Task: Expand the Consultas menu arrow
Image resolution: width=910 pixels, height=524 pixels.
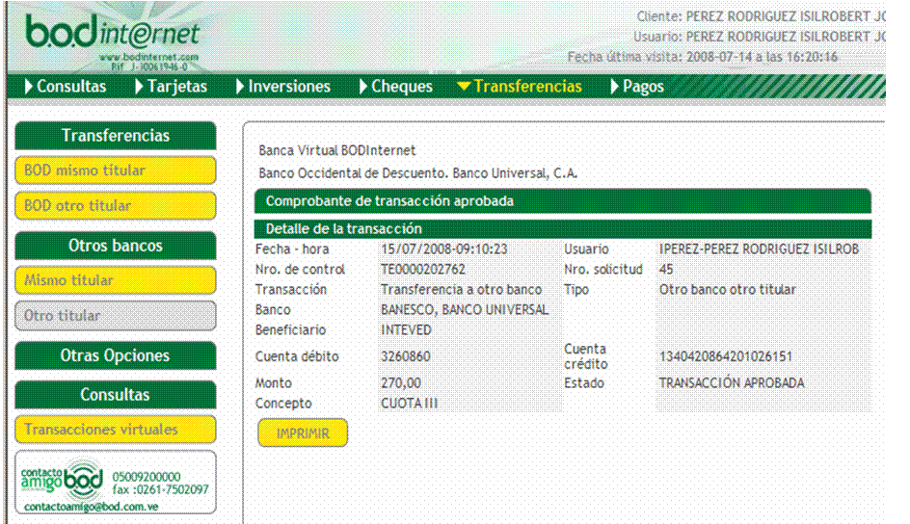Action: [29, 87]
